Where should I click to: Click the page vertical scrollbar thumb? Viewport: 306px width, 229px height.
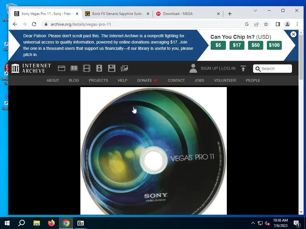coord(301,57)
